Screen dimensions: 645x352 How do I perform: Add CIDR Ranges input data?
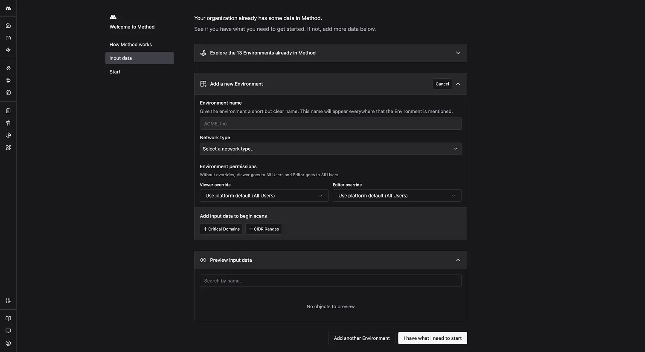(x=264, y=229)
